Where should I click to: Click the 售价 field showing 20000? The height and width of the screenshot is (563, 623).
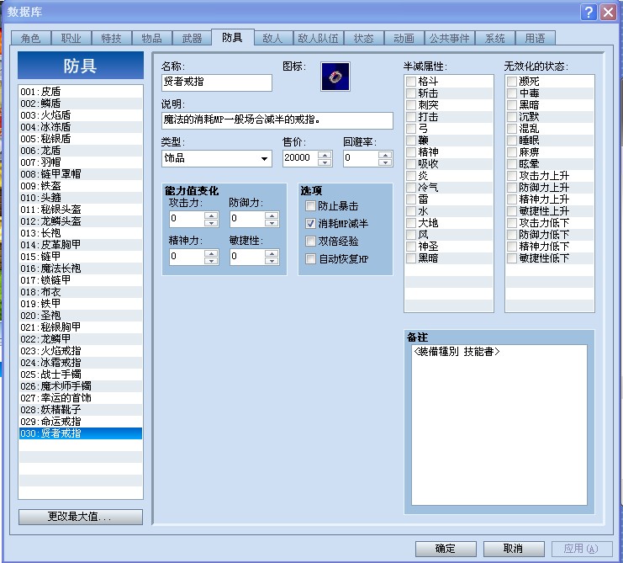tap(300, 158)
